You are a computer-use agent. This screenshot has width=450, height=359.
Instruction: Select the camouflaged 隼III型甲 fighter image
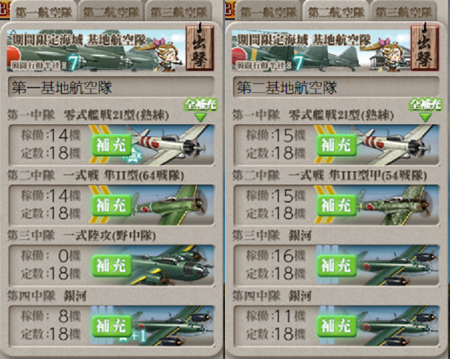397,205
